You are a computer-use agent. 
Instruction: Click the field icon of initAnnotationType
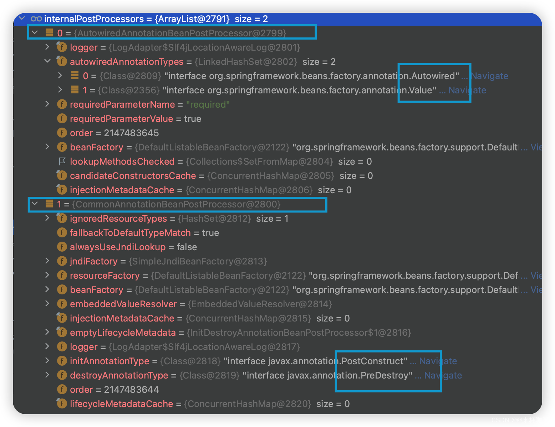click(x=62, y=361)
